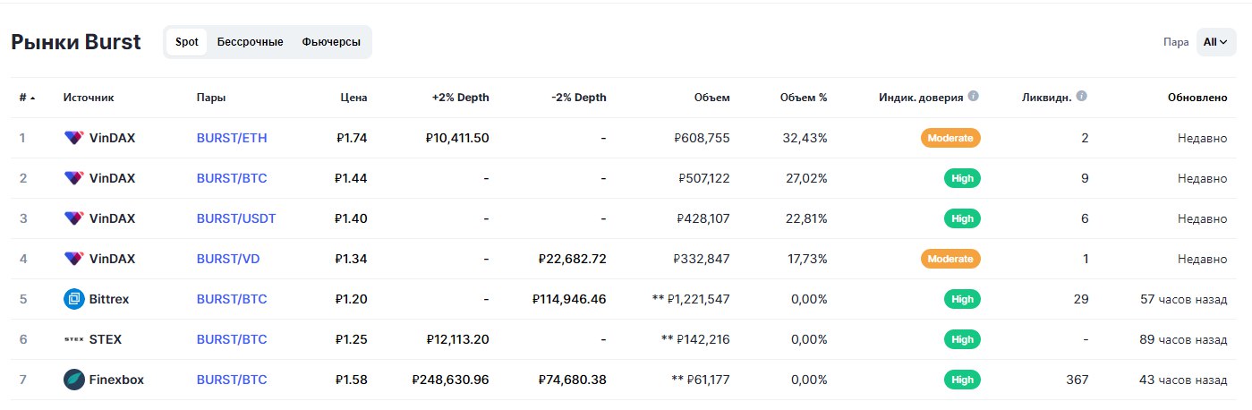Click the Bittrex exchange logo
Image resolution: width=1252 pixels, height=410 pixels.
pyautogui.click(x=74, y=299)
